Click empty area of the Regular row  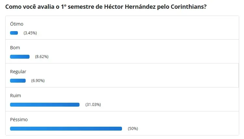pyautogui.click(x=140, y=75)
